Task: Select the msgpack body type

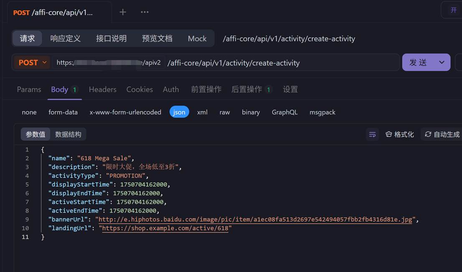Action: (322, 112)
